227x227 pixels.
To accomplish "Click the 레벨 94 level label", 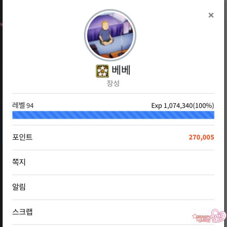I will click(23, 106).
